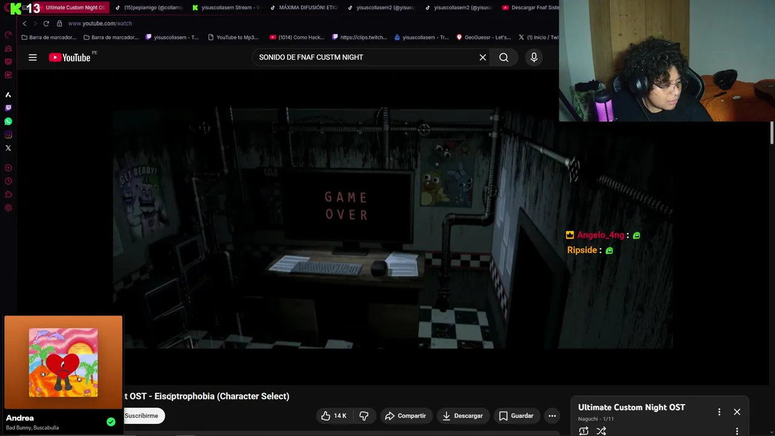Start voice search with the microphone
This screenshot has height=436, width=775.
tap(533, 58)
